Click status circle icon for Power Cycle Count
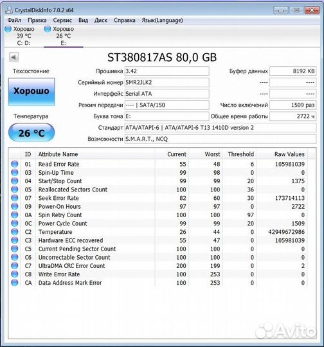 click(x=15, y=223)
